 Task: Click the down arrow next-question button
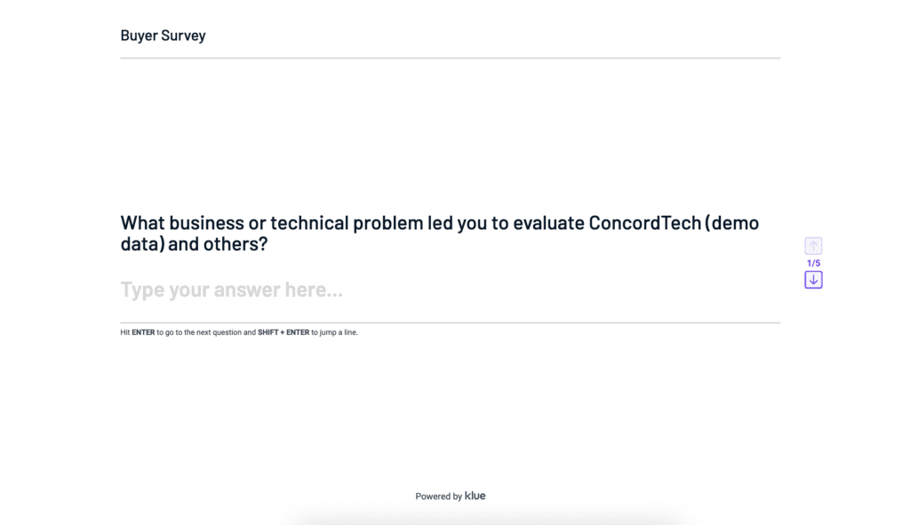point(813,280)
